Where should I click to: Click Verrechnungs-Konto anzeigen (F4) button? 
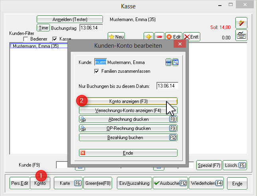click(128, 111)
